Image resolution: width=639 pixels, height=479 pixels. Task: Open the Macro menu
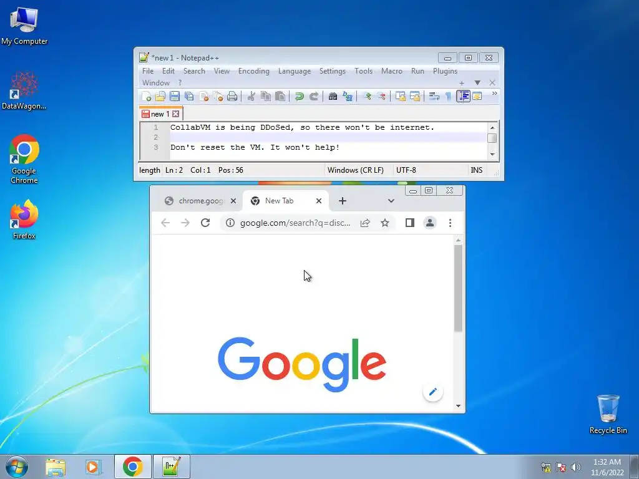[x=392, y=71]
